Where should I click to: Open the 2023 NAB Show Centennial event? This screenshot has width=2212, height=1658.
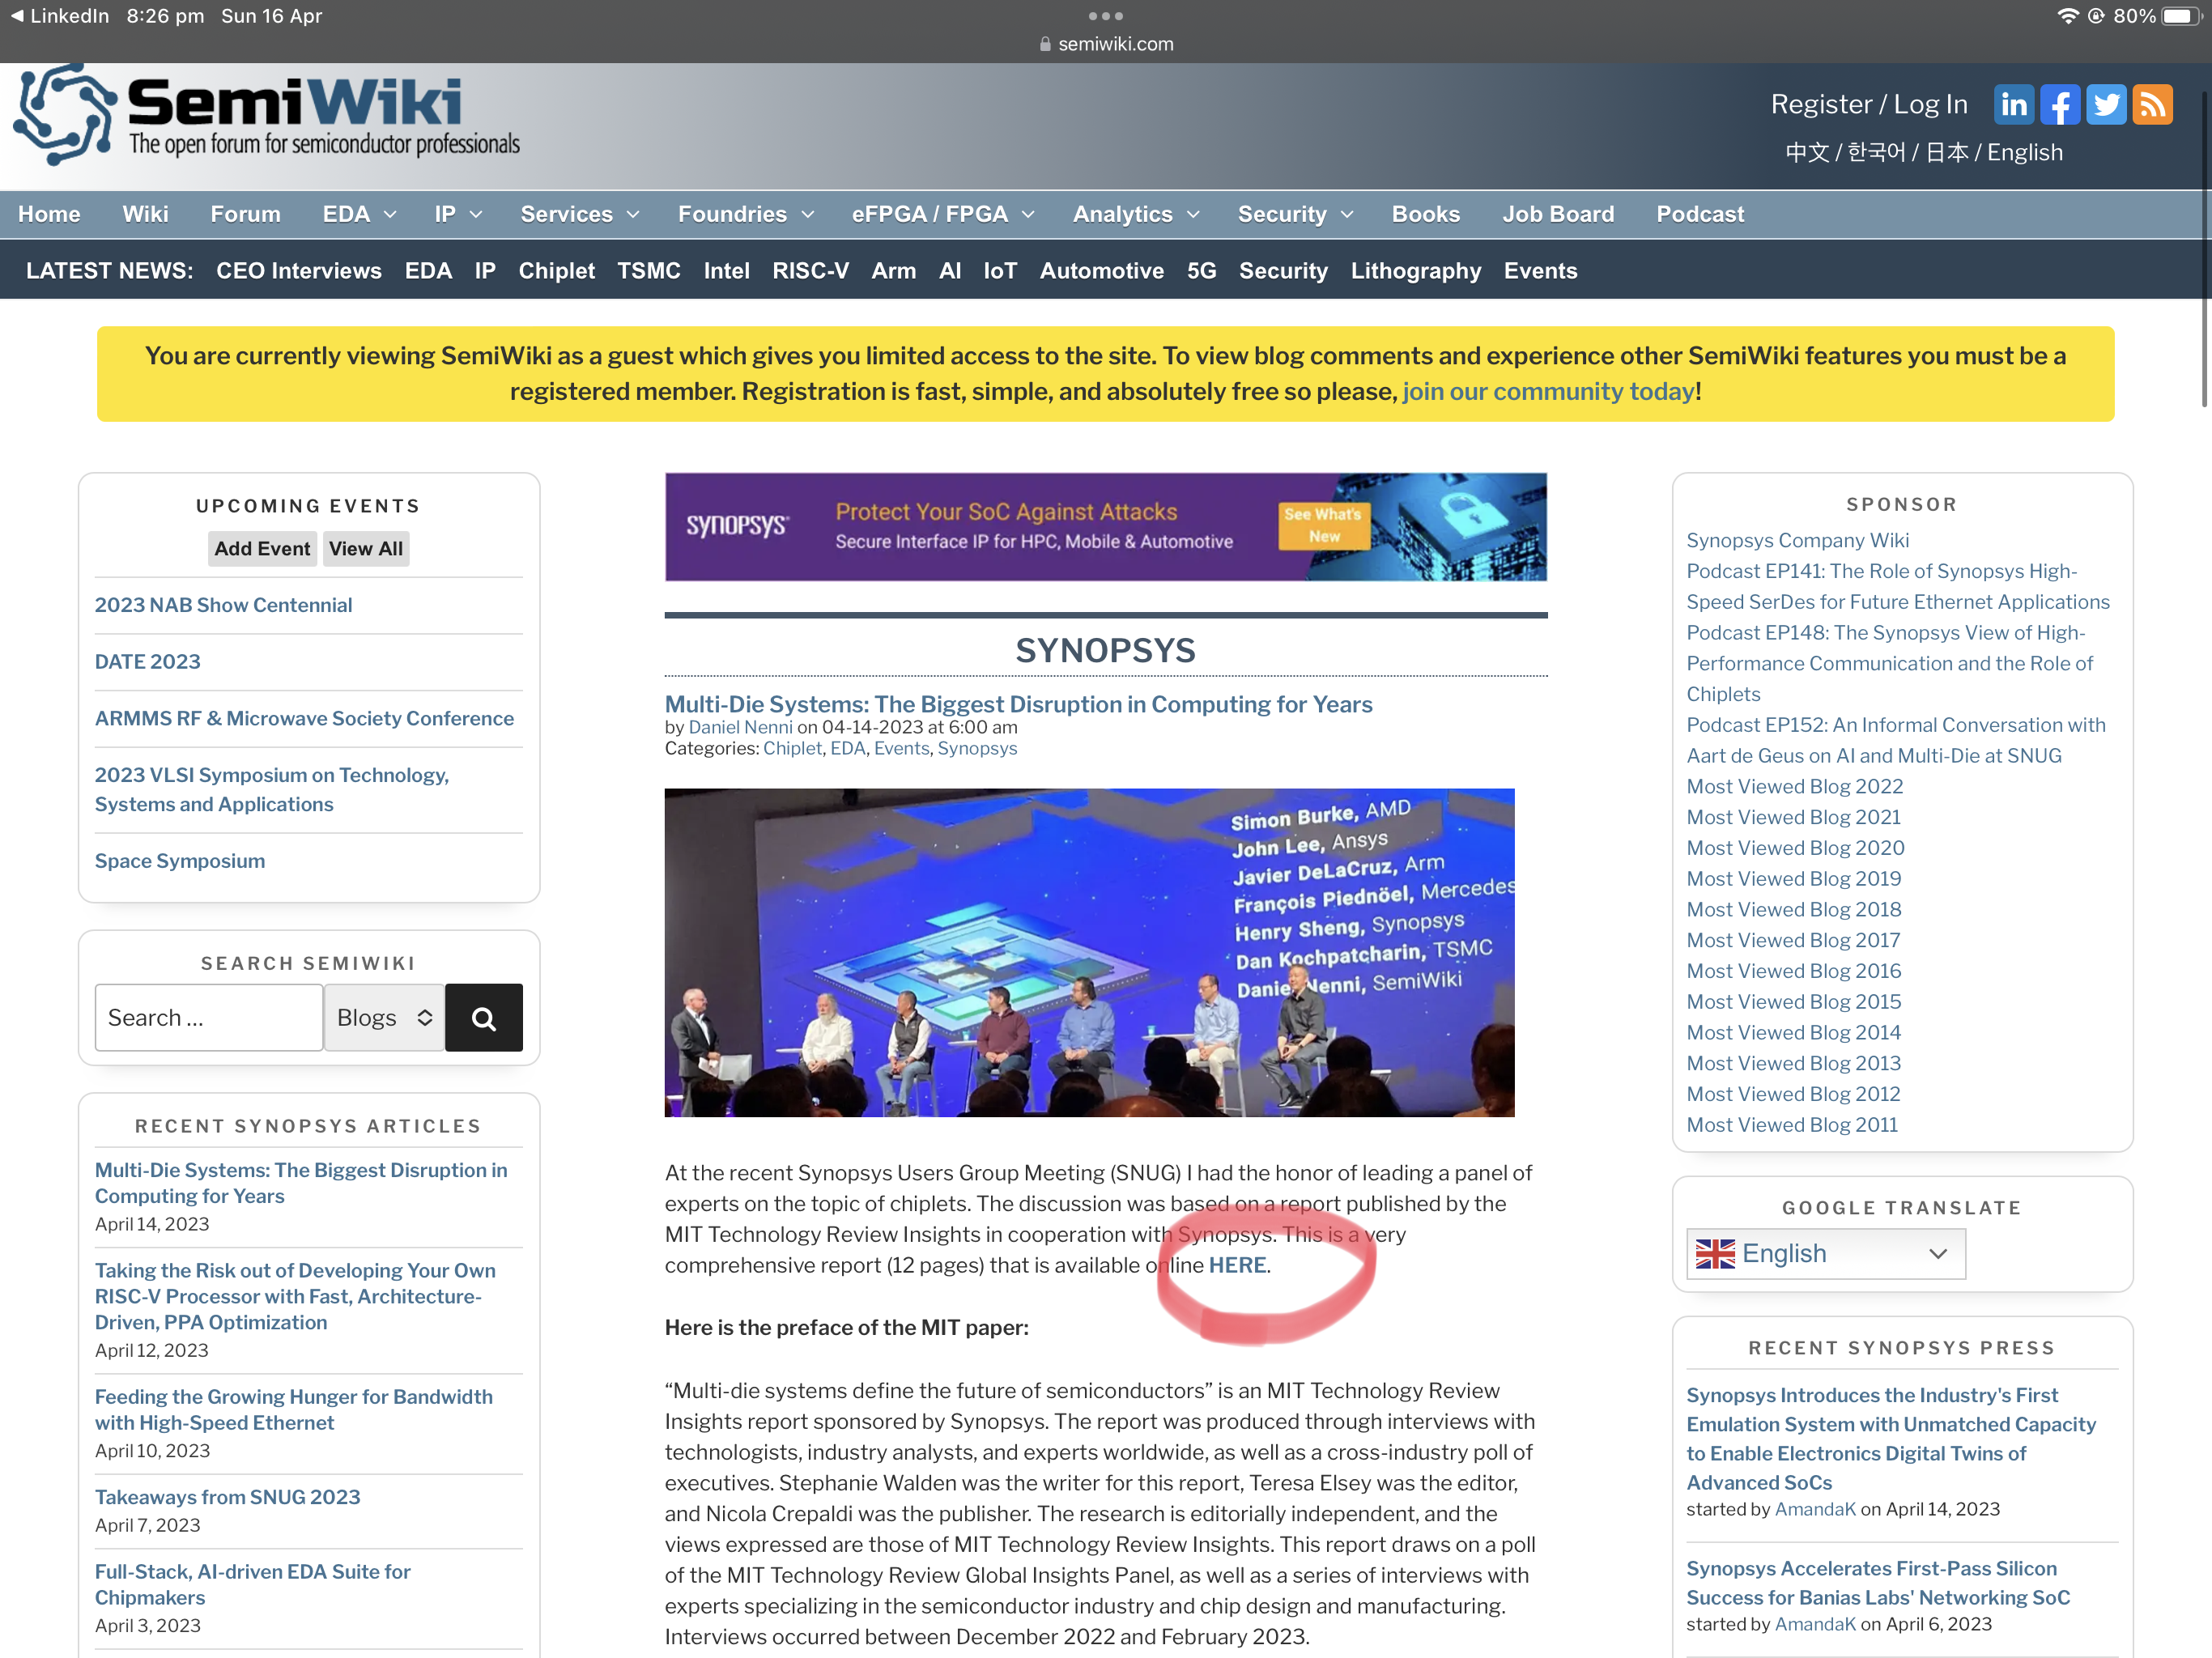pos(223,605)
